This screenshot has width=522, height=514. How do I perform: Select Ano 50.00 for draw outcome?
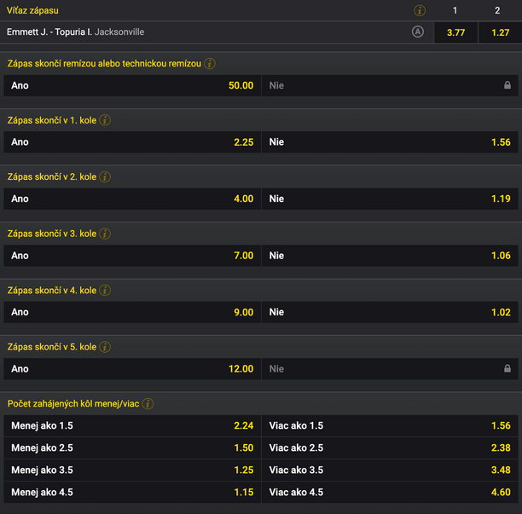point(132,85)
